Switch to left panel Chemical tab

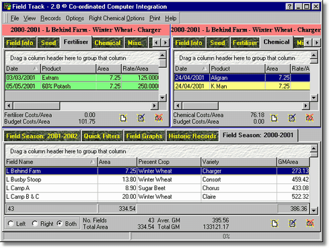click(108, 42)
